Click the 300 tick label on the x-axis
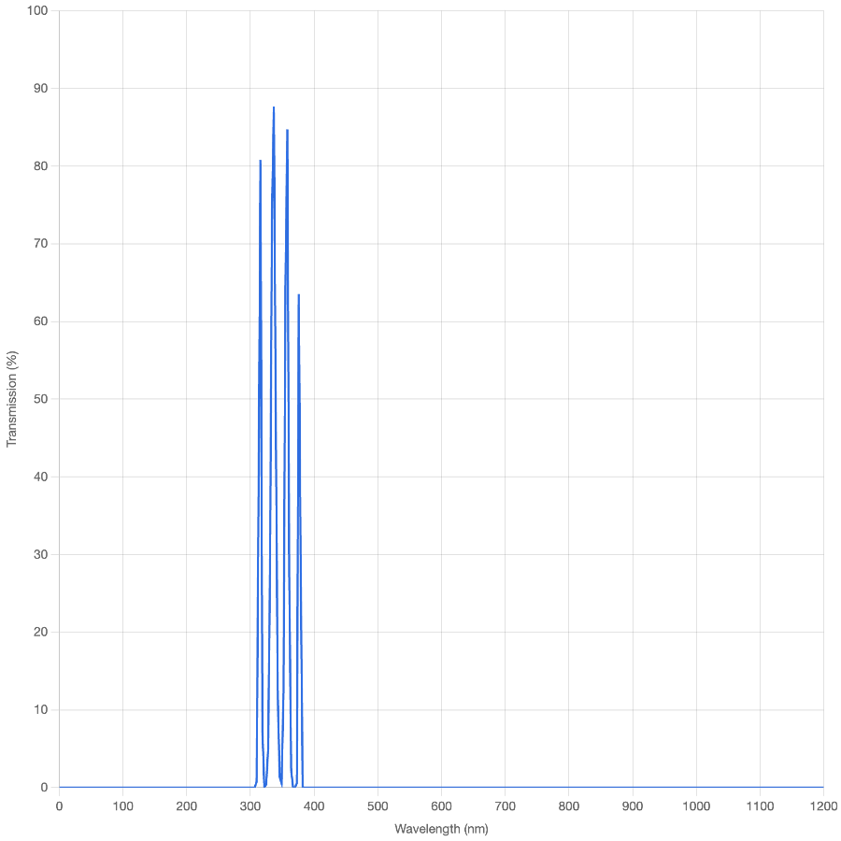Image resolution: width=841 pixels, height=841 pixels. [x=249, y=805]
